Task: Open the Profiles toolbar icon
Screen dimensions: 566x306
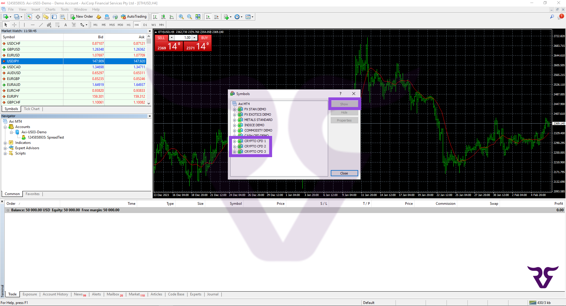Action: tap(17, 17)
